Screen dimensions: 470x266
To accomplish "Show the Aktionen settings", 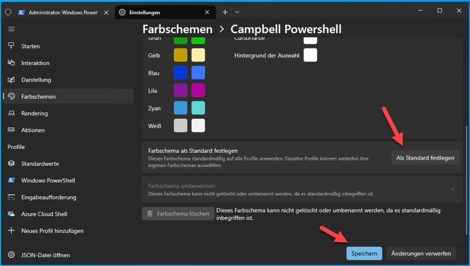I will [x=68, y=130].
